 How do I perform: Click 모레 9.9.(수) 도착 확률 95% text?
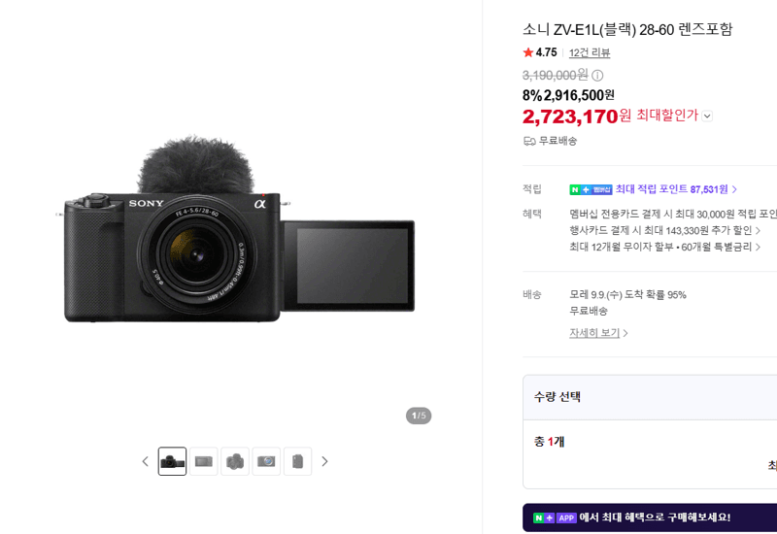pos(627,295)
